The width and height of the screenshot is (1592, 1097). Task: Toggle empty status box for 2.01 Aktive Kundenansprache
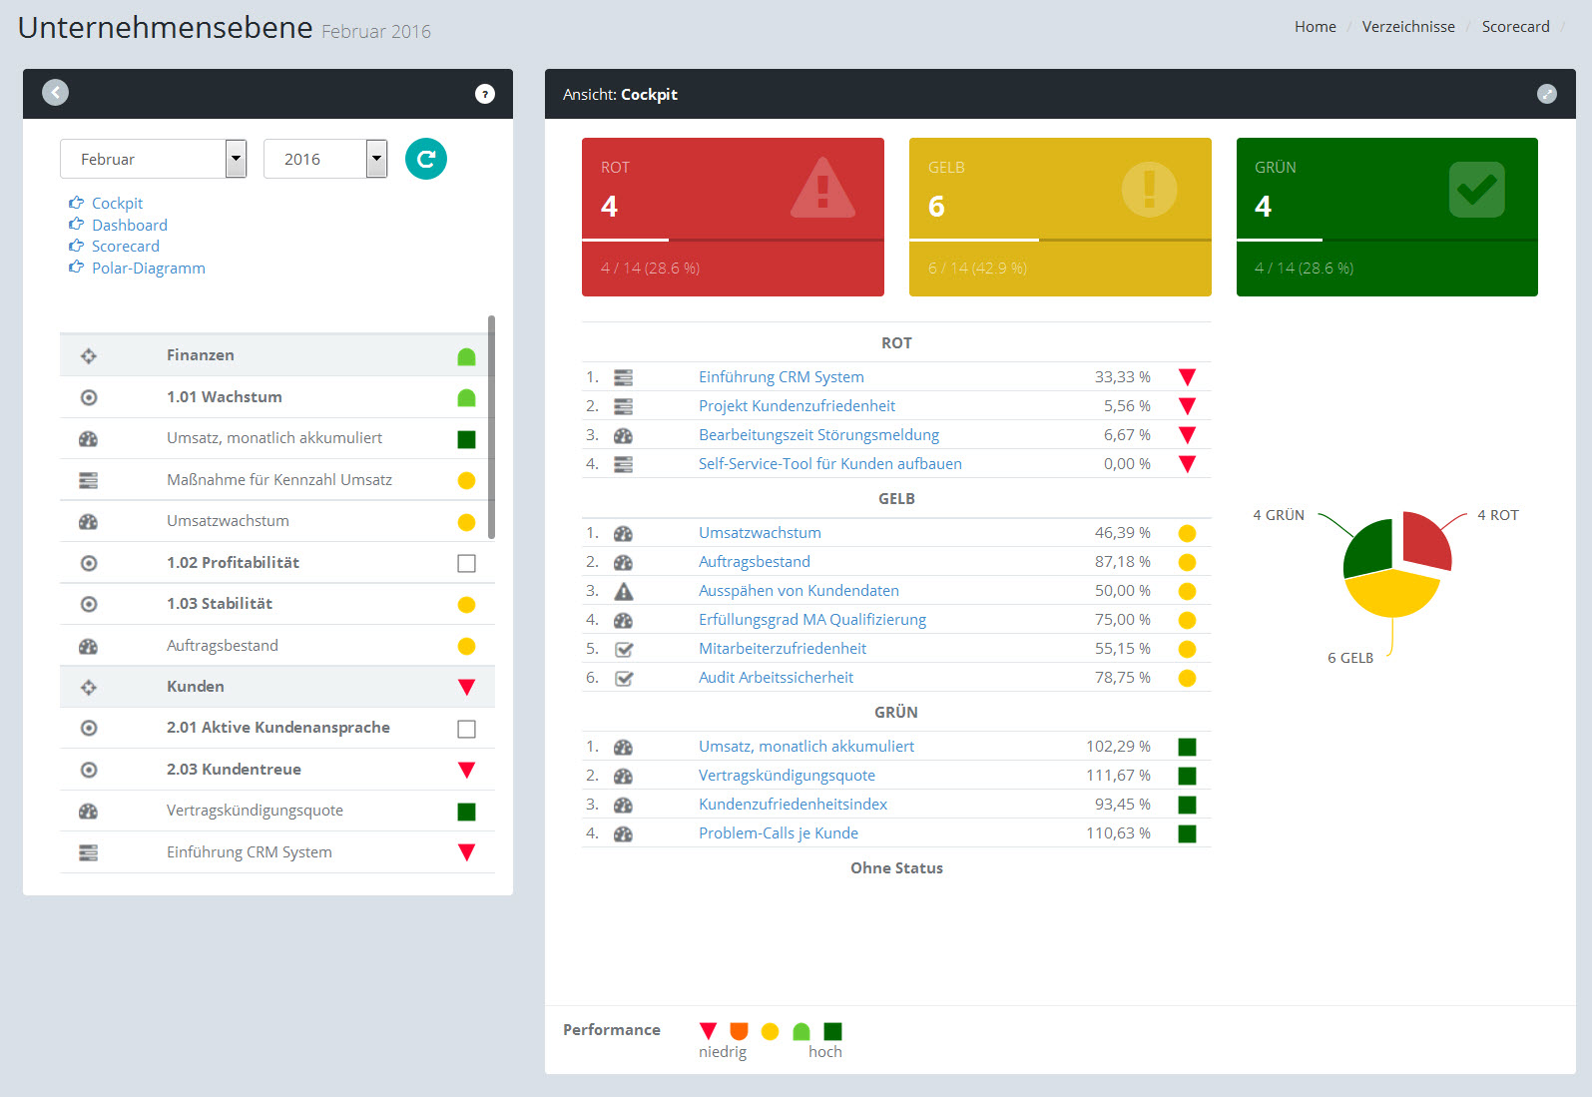(x=466, y=729)
